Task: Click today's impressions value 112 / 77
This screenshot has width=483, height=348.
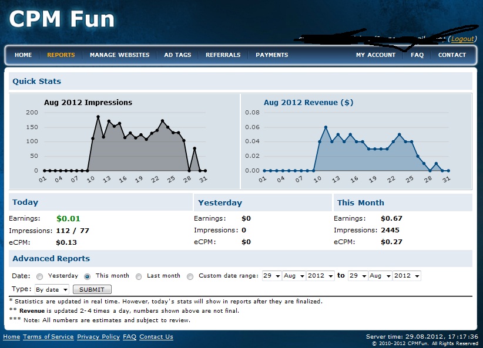Action: [73, 231]
